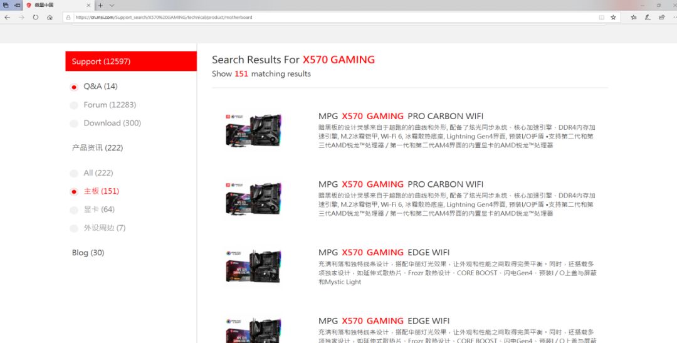Click the description under the first PRO CARBON WIFI result
677x343 pixels.
457,137
